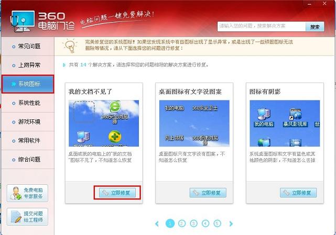This screenshot has width=336, height=235.
Task: Click the 提交问题给工程师 button
Action: (x=27, y=216)
